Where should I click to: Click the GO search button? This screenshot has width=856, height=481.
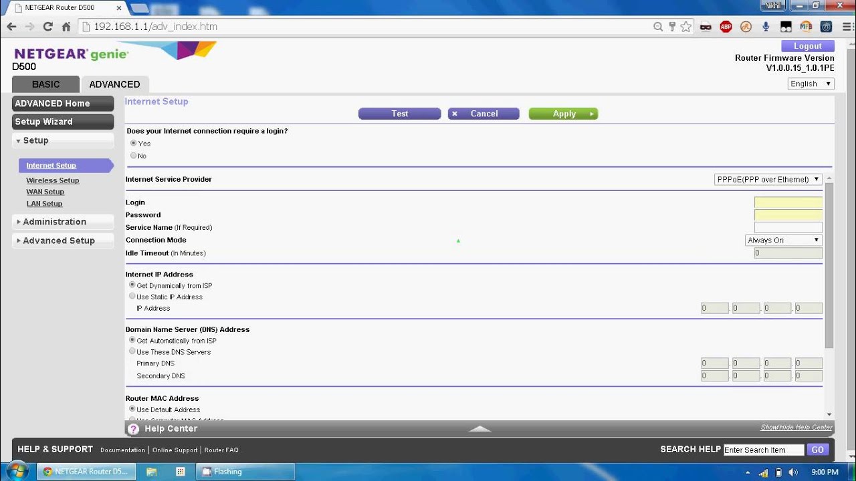(x=817, y=450)
